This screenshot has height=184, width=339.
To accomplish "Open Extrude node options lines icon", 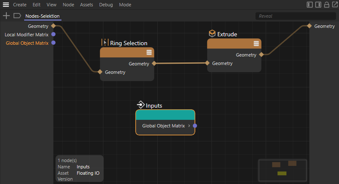I will [256, 43].
